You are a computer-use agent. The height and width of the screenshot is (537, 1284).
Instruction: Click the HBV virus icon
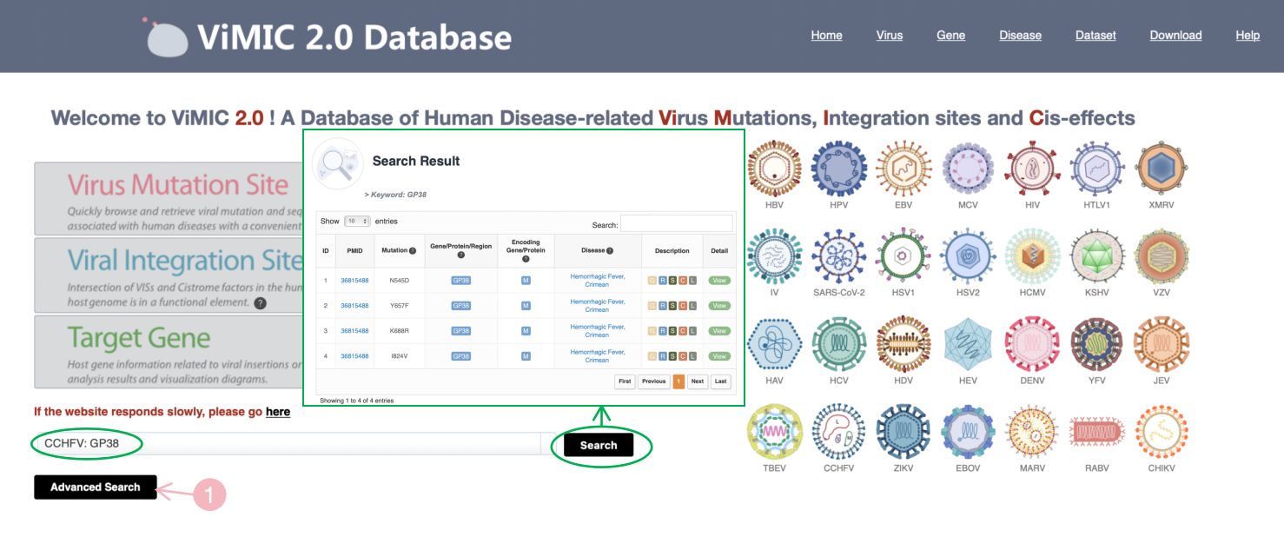774,169
